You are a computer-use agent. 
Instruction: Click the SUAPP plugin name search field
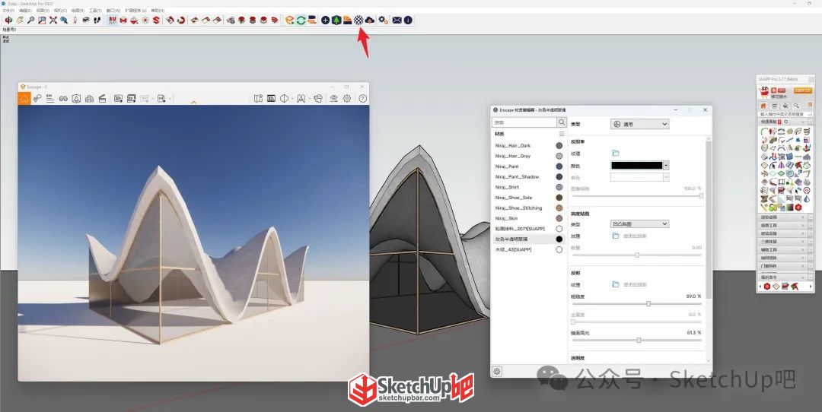point(784,114)
